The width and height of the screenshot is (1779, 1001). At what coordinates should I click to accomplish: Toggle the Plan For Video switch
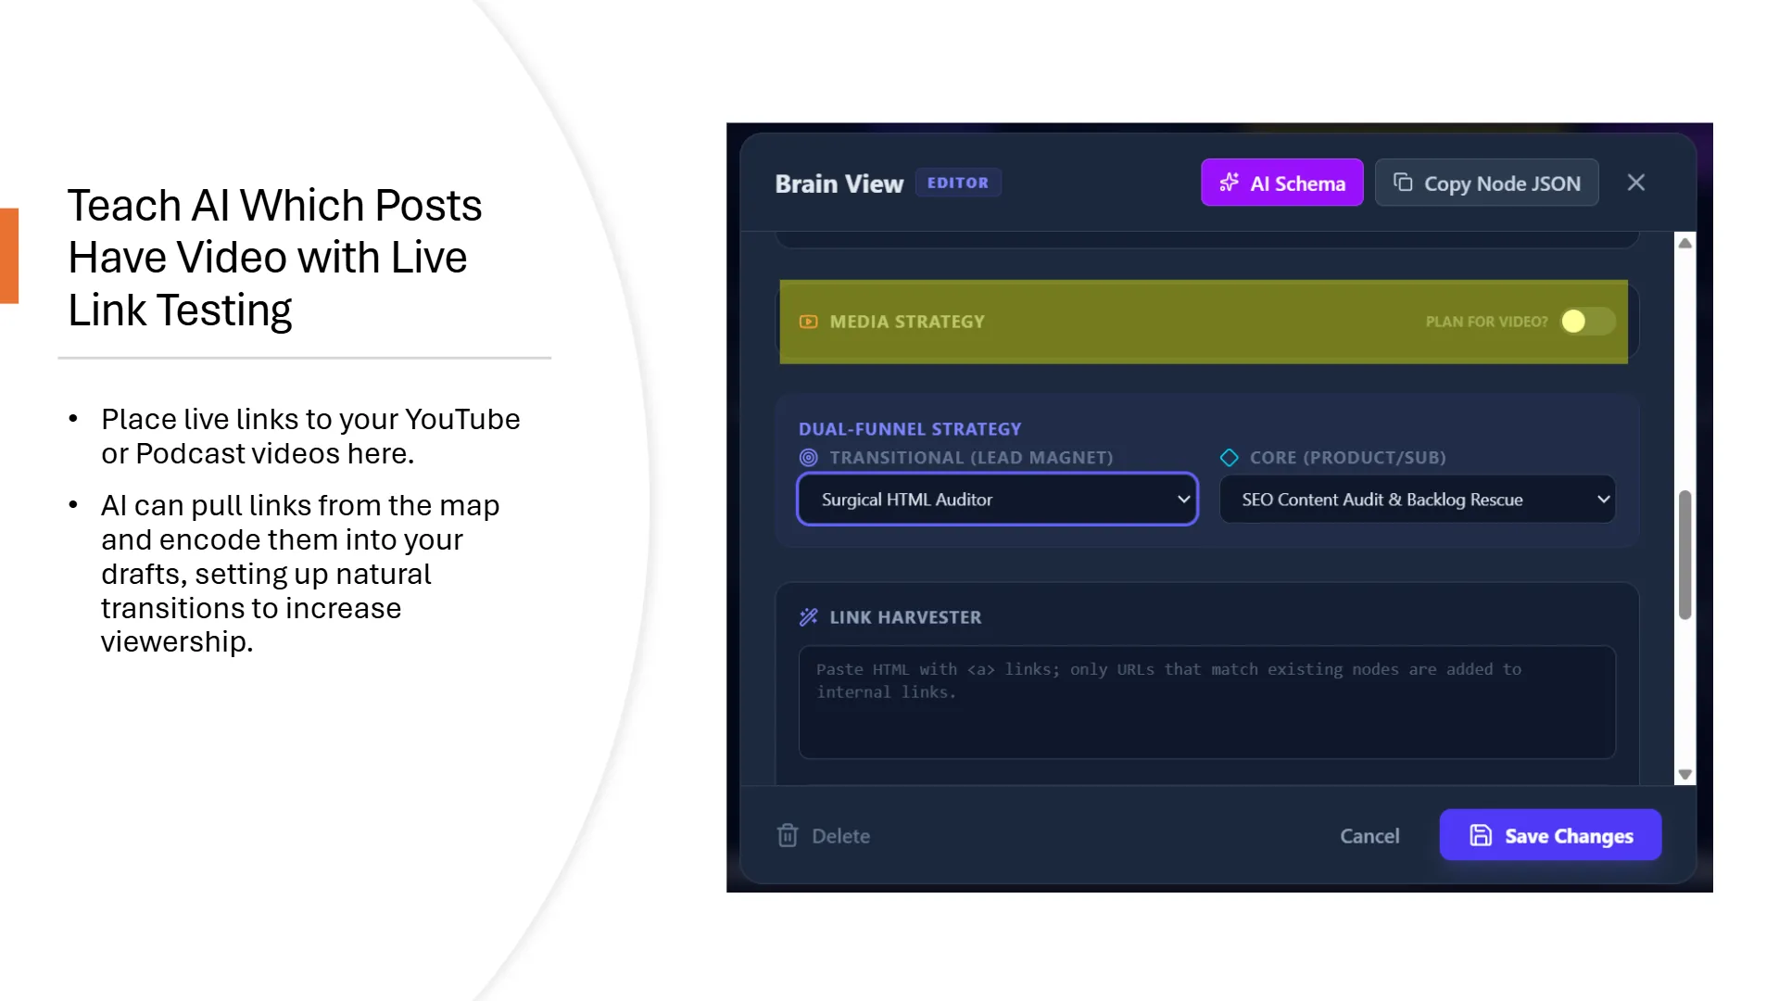point(1588,322)
